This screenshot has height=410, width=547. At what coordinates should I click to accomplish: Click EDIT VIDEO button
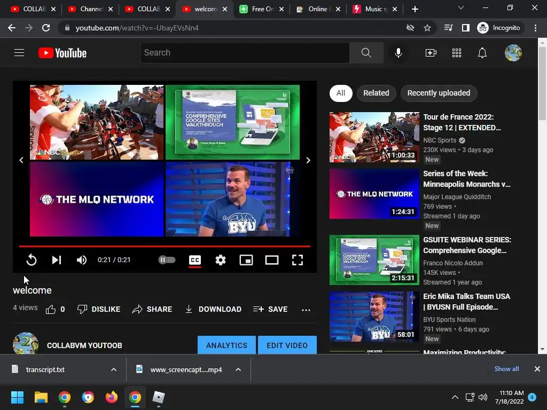tap(287, 345)
